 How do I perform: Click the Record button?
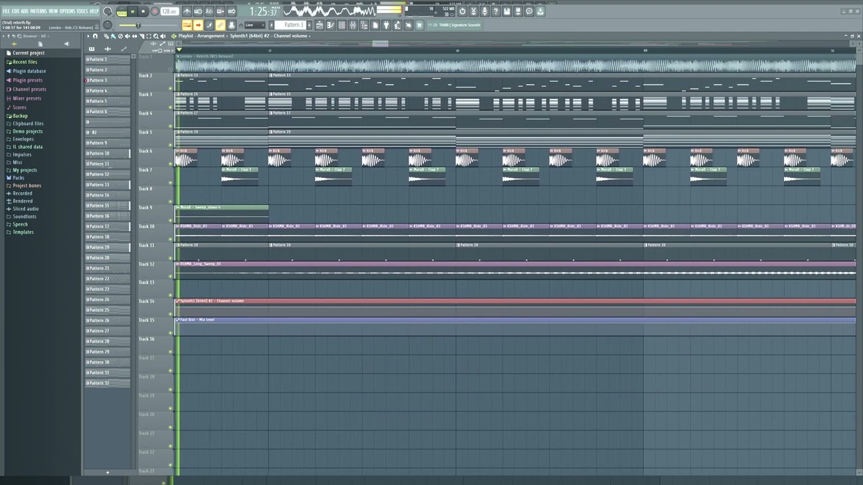[155, 11]
